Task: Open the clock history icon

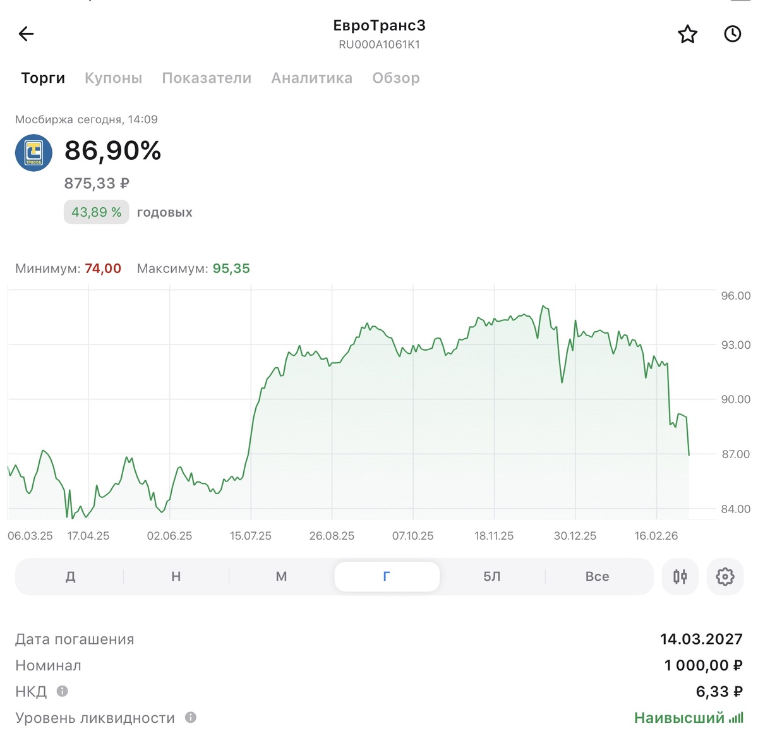Action: click(732, 34)
